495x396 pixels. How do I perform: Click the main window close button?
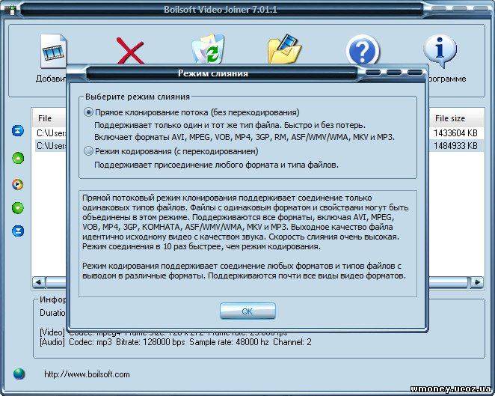(x=481, y=9)
